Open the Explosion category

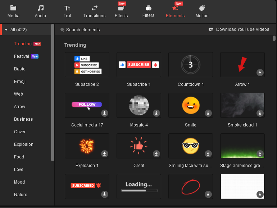click(x=23, y=144)
